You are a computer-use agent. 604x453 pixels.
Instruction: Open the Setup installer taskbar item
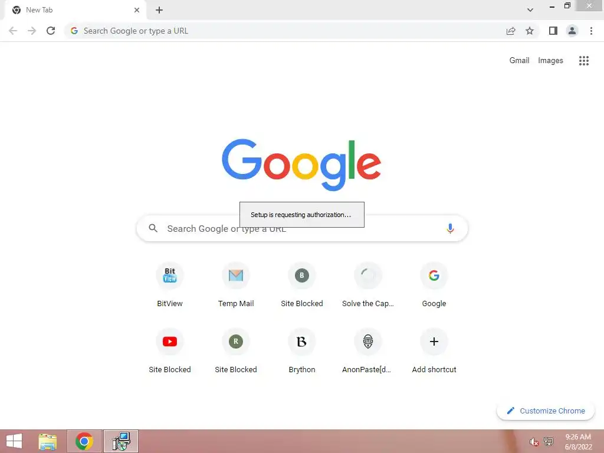(121, 441)
